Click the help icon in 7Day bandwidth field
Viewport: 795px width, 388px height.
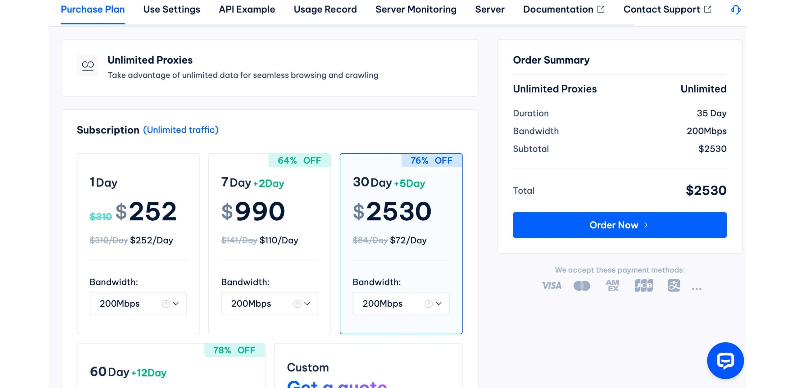(x=297, y=304)
